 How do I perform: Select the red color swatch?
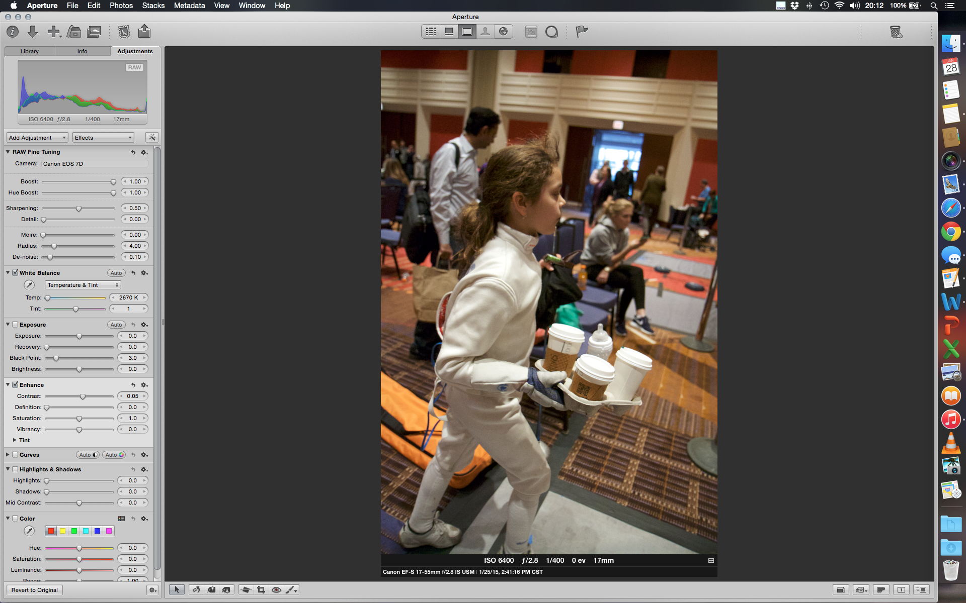pyautogui.click(x=51, y=531)
